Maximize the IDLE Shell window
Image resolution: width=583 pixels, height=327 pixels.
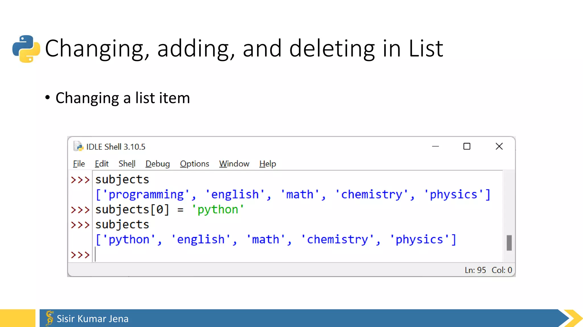(x=467, y=146)
